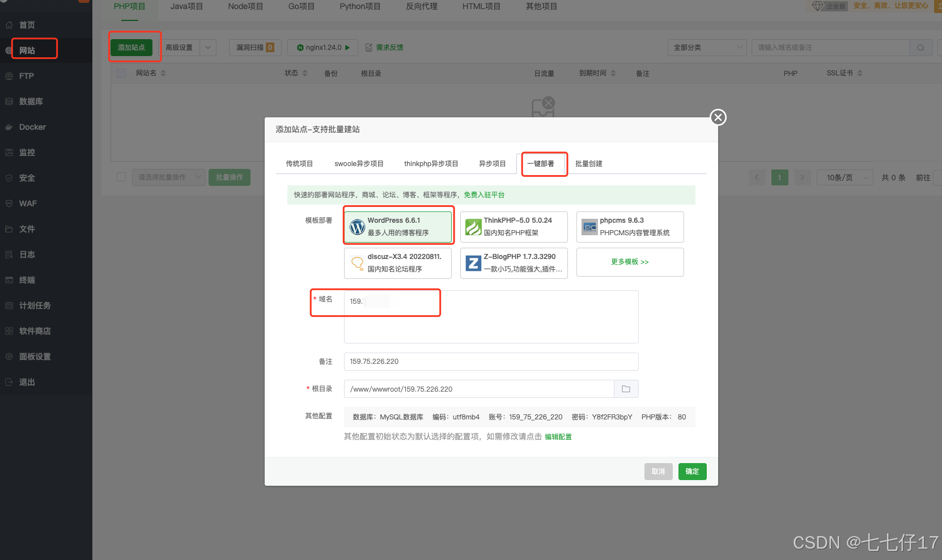Click the 编辑配置 link
This screenshot has height=560, width=942.
pyautogui.click(x=558, y=437)
